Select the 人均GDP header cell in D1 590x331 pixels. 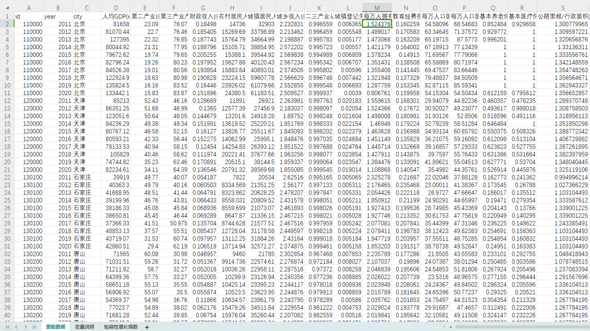115,17
